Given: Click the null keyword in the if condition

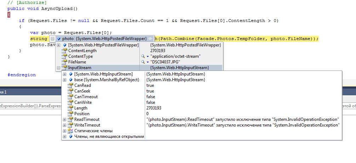Looking at the screenshot, I should click(x=84, y=21).
